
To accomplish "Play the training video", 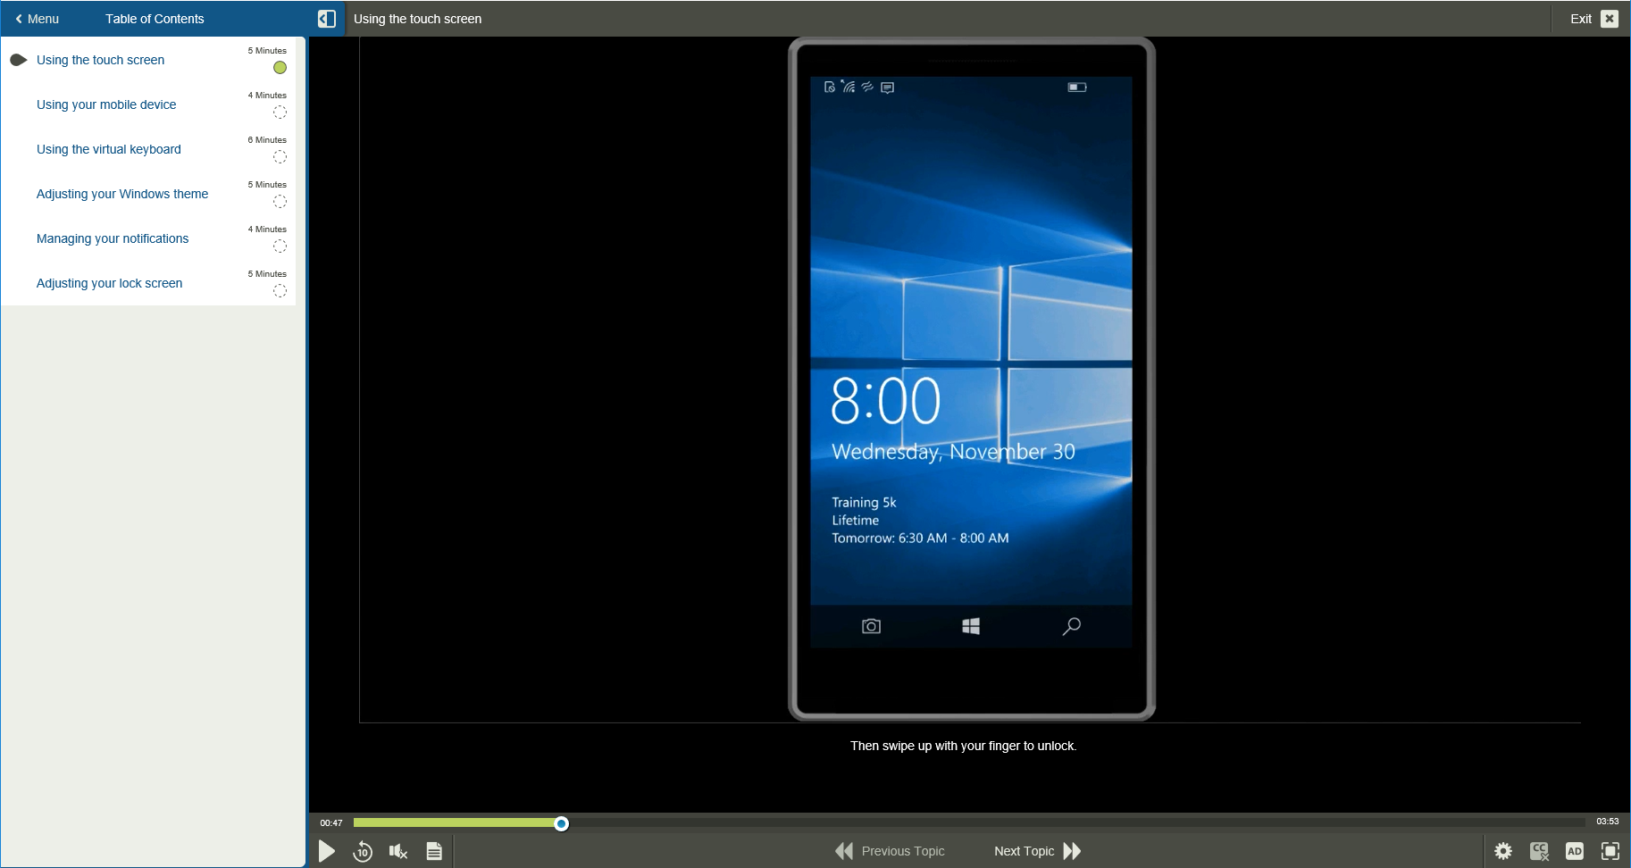I will tap(327, 851).
